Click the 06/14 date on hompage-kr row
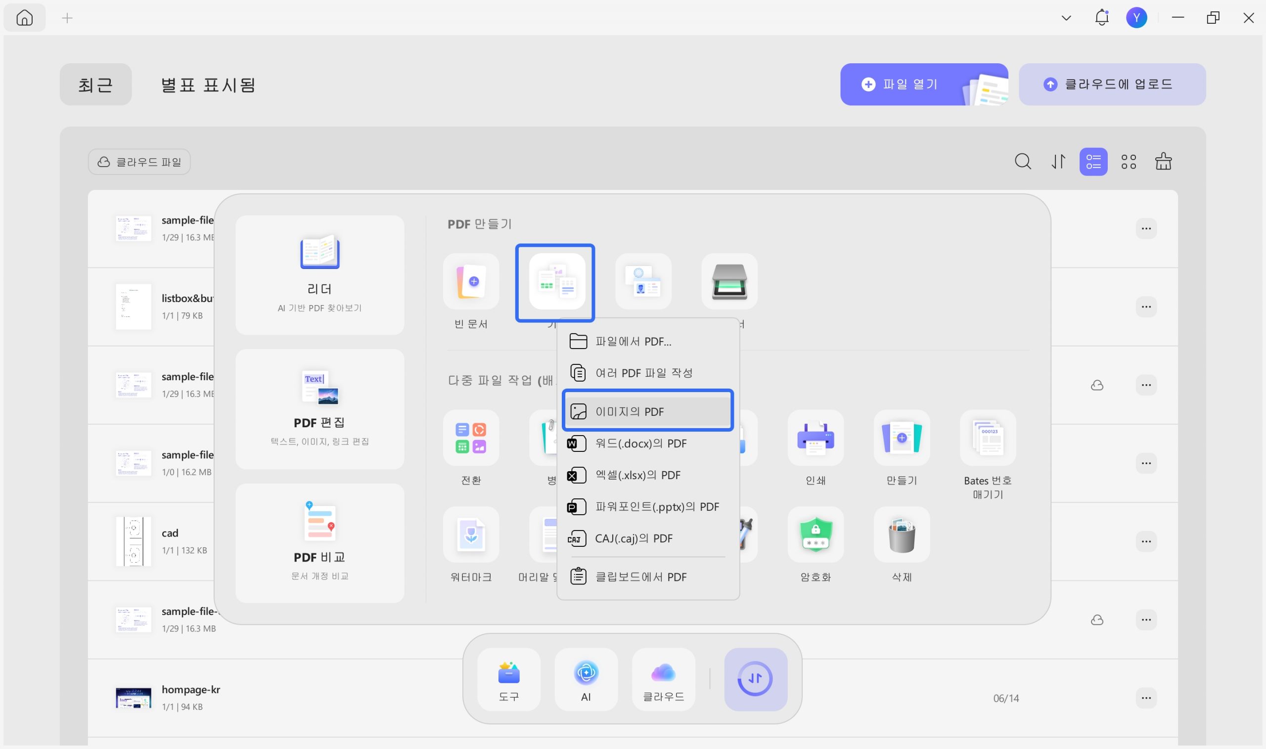Image resolution: width=1266 pixels, height=749 pixels. coord(1005,698)
